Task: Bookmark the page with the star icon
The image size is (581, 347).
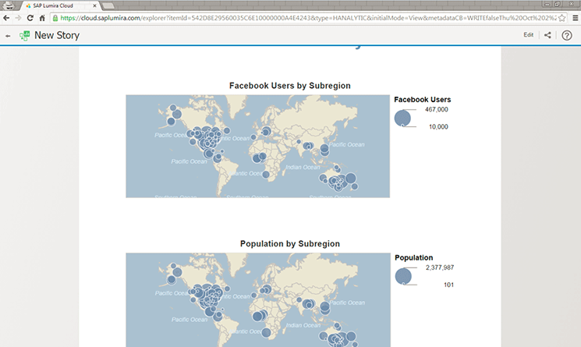Action: tap(562, 18)
